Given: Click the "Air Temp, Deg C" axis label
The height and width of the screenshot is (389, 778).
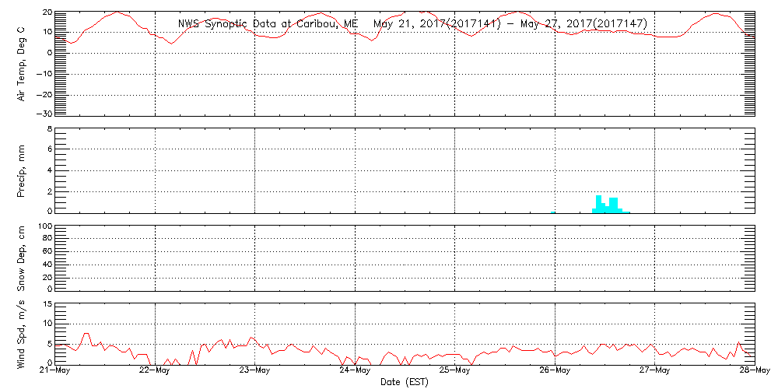Looking at the screenshot, I should pos(22,64).
